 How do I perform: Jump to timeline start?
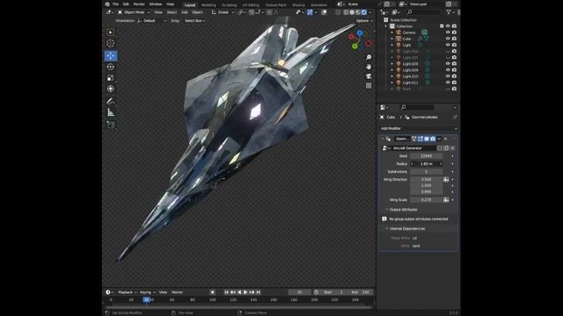pos(227,292)
